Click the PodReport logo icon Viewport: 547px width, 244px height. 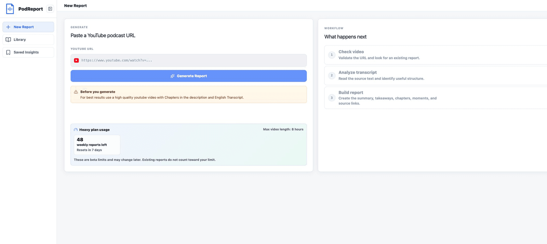tap(10, 9)
